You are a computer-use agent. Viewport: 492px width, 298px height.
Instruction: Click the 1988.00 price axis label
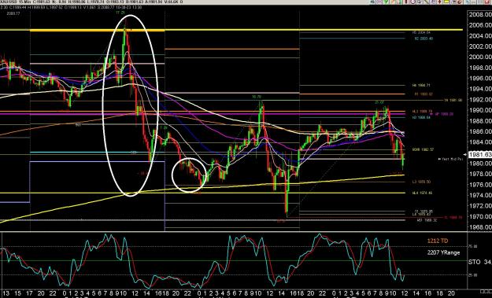coord(480,121)
